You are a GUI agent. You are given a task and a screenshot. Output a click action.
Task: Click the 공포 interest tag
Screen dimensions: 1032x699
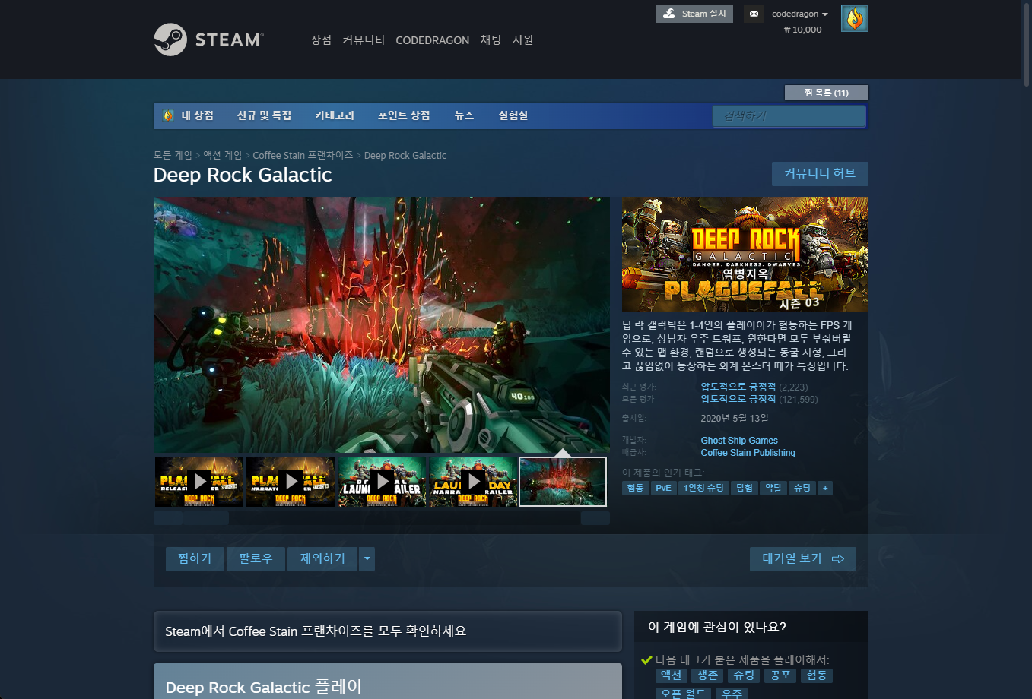click(780, 675)
